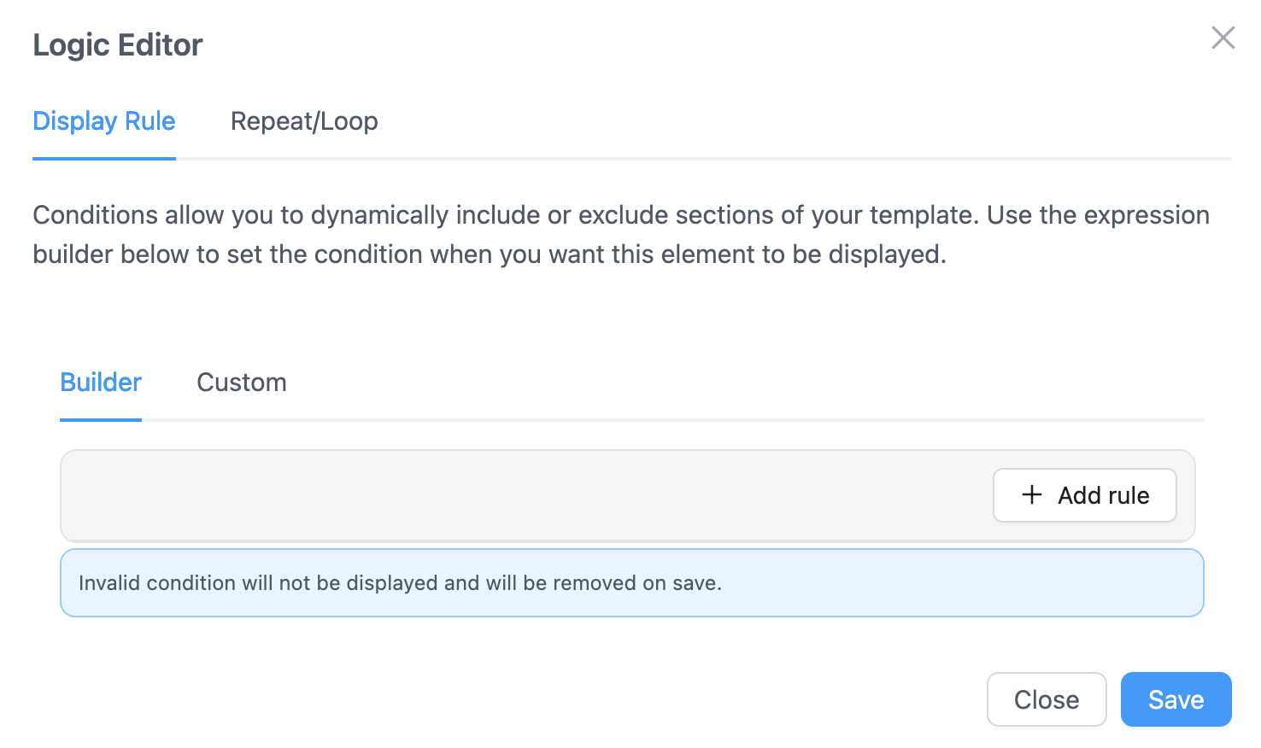Click the Invalid condition info banner
This screenshot has width=1261, height=748.
940,582
